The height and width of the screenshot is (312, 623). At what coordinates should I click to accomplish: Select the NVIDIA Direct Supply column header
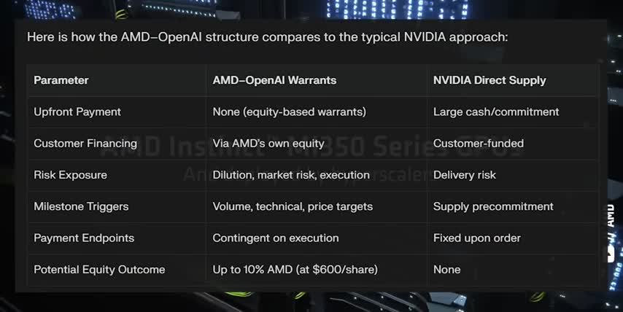489,80
